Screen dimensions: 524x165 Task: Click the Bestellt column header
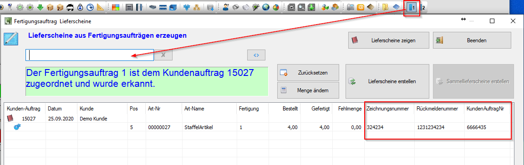pos(290,109)
